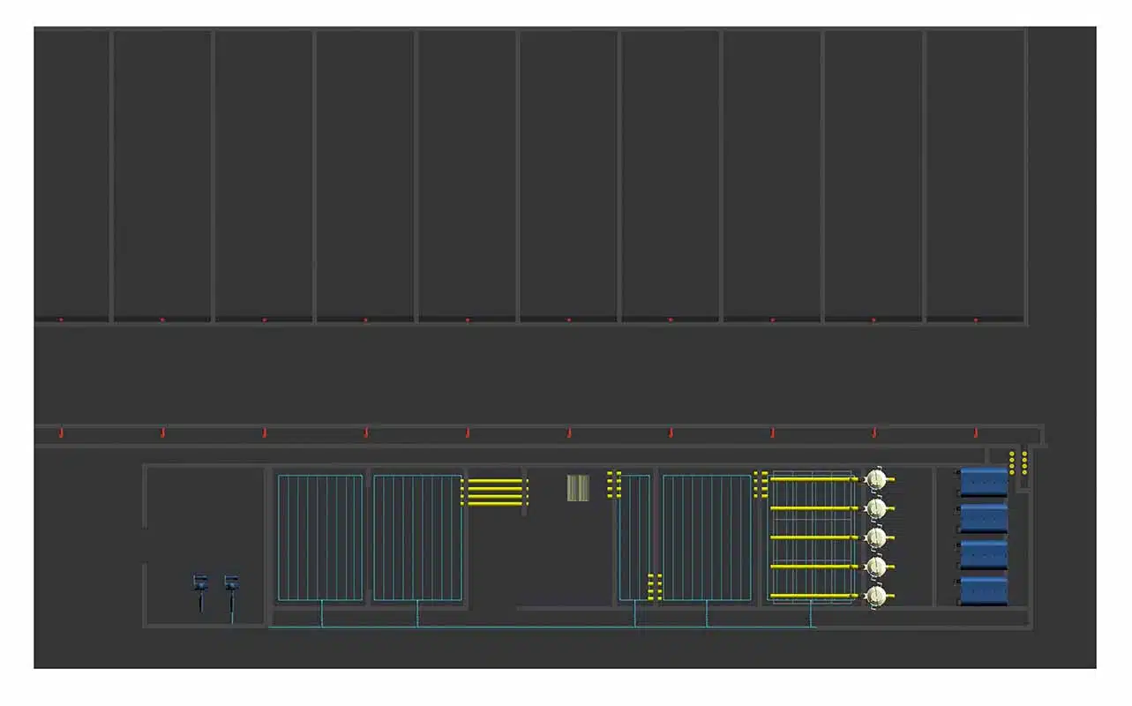Select the top yellow pipe in four-pipe stack
Screen dimensions: 1132x706
tap(494, 482)
